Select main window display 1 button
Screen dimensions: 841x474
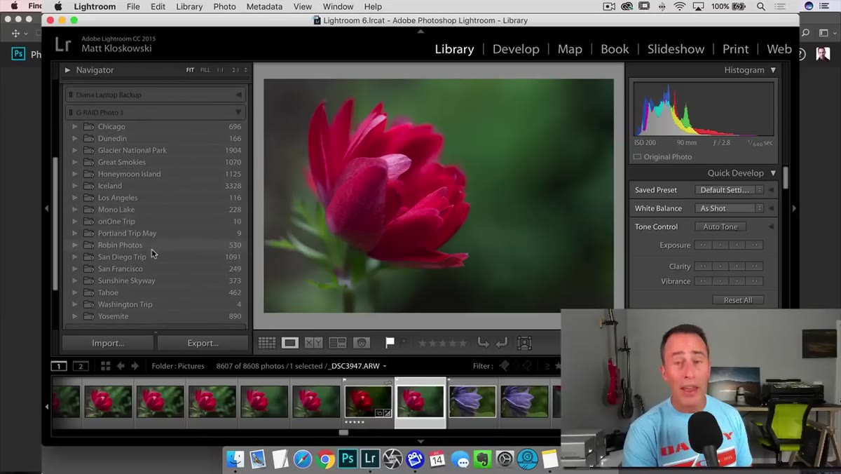(59, 366)
